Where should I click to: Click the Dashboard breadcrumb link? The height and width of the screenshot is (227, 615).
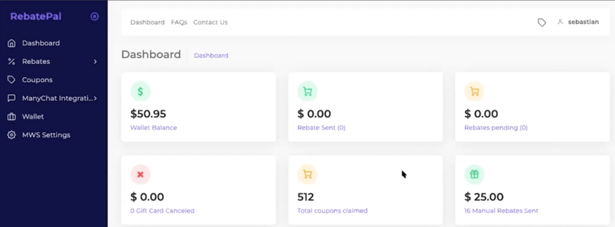coord(211,55)
